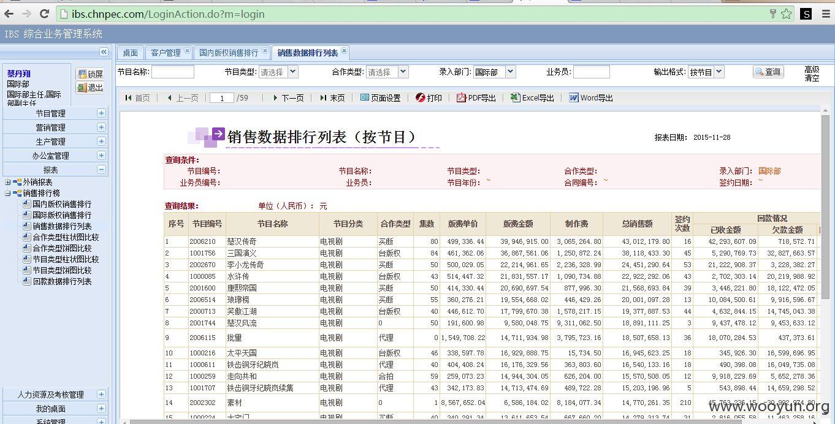Viewport: 835px width, 424px height.
Task: Open 合作类型饼图比较 tree item
Action: [x=62, y=248]
